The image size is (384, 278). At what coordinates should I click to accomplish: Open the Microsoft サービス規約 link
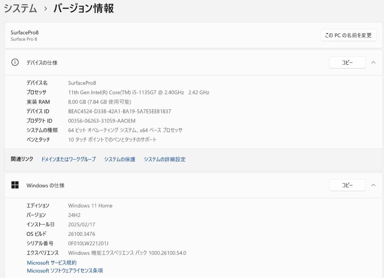52,263
